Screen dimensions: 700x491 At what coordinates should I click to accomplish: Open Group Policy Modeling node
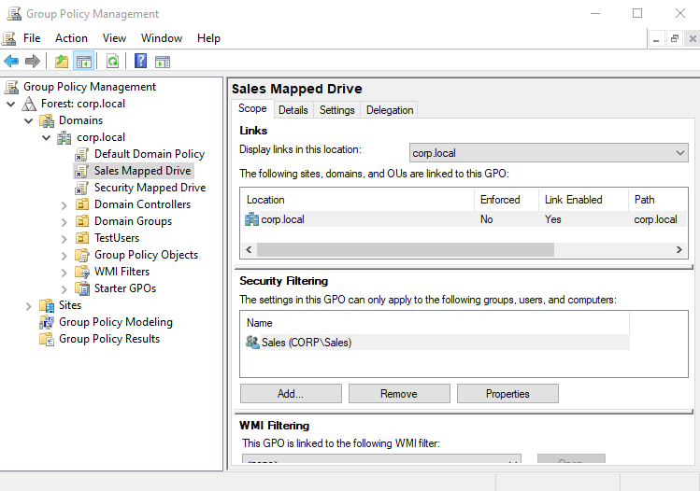[x=115, y=322]
